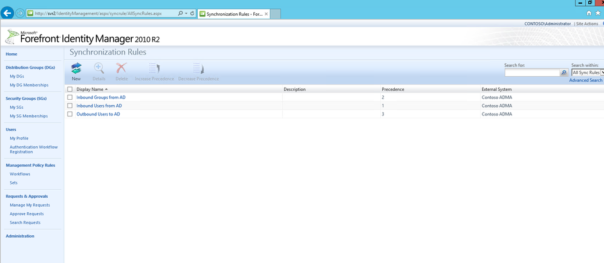Viewport: 604px width, 263px height.
Task: Sort by the External System column header
Action: pyautogui.click(x=496, y=89)
